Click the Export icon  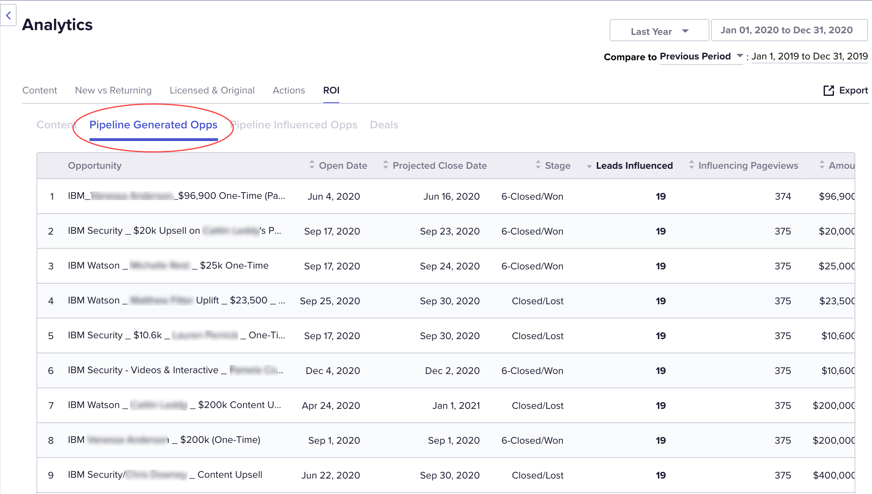pos(828,91)
